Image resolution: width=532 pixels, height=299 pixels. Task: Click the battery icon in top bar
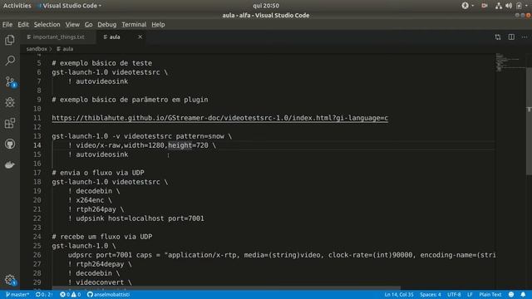pyautogui.click(x=519, y=6)
